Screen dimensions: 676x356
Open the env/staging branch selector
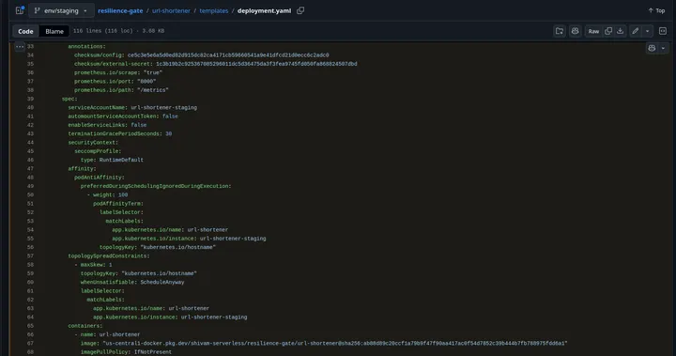pos(61,10)
